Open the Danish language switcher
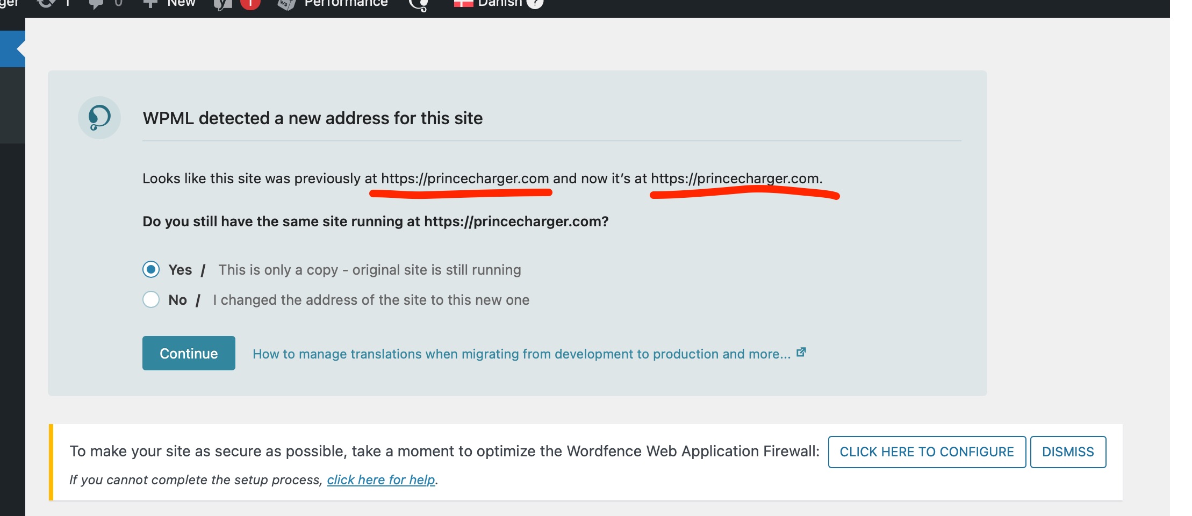The image size is (1192, 516). coord(488,3)
